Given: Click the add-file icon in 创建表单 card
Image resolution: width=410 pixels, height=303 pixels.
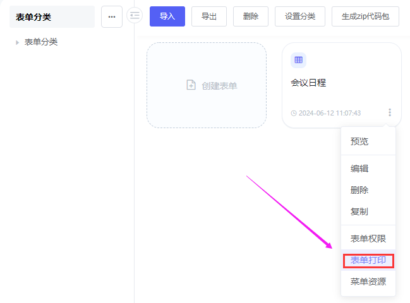Looking at the screenshot, I should click(191, 85).
